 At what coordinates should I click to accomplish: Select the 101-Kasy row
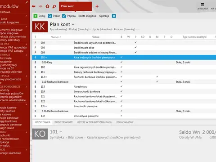(x=124, y=62)
